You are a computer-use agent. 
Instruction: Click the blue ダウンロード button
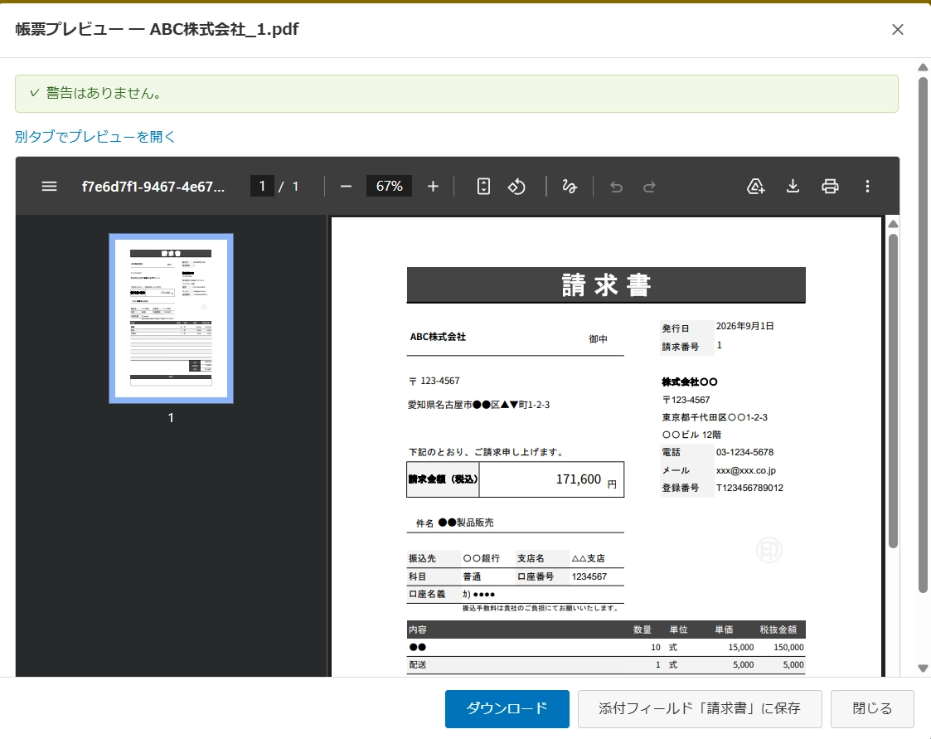tap(507, 708)
